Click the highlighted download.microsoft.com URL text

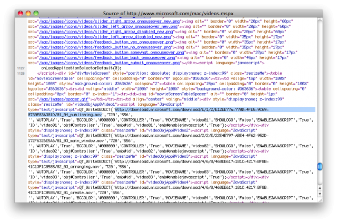click(x=192, y=110)
